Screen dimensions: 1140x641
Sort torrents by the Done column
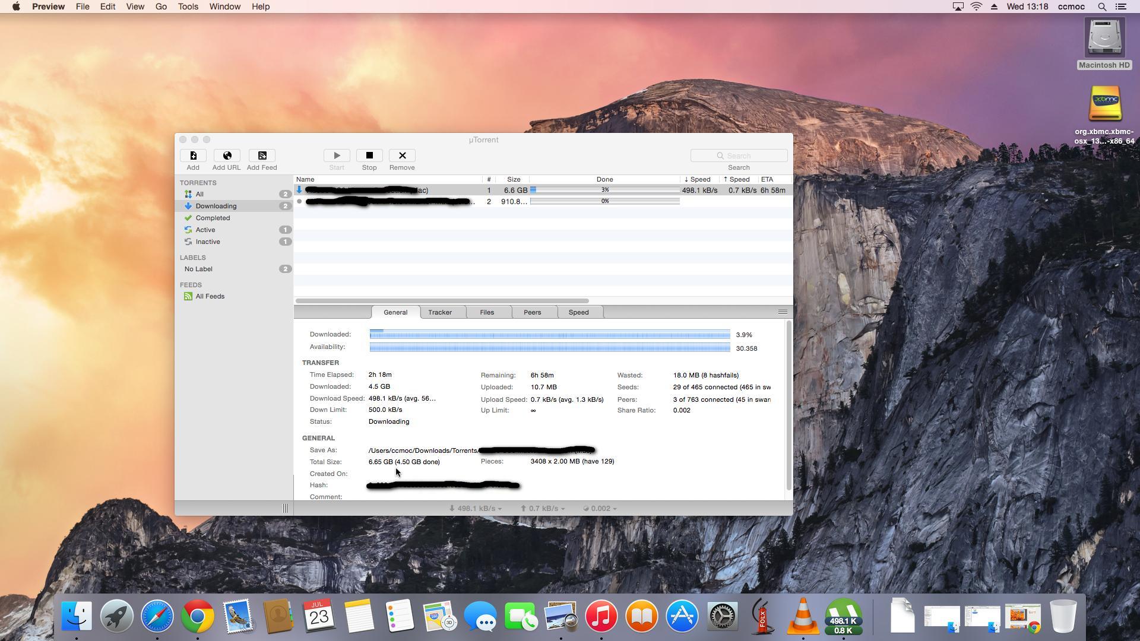coord(604,179)
